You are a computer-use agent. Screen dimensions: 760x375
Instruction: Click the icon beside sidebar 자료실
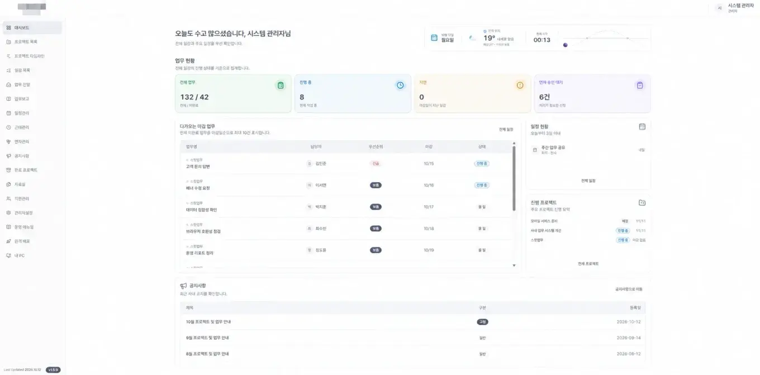coord(8,184)
